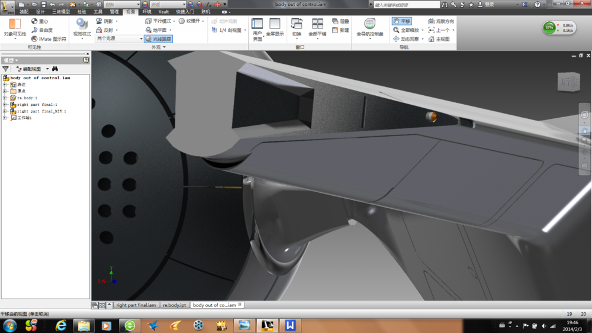The height and width of the screenshot is (333, 592).
Task: Click the binoculars find icon in browser
Action: 55,69
